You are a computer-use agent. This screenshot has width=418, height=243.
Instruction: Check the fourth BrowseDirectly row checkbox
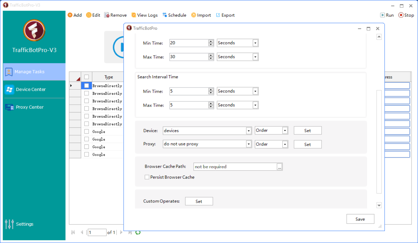coord(87,109)
